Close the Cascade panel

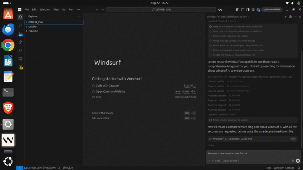tap(300, 17)
